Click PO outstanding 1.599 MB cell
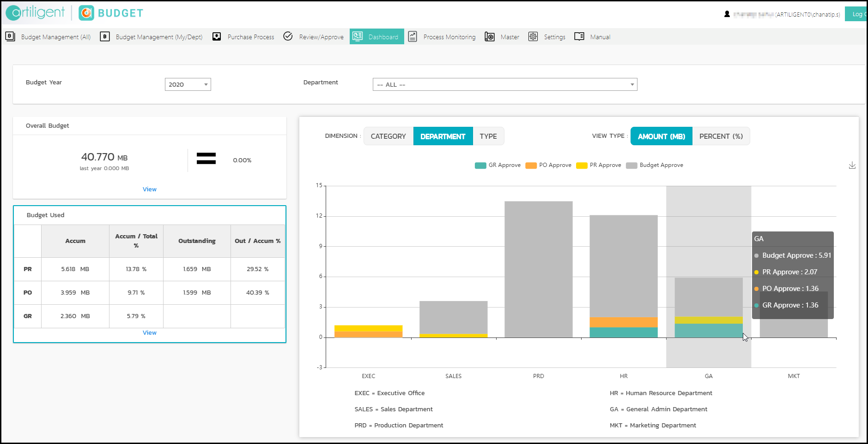 coord(197,293)
